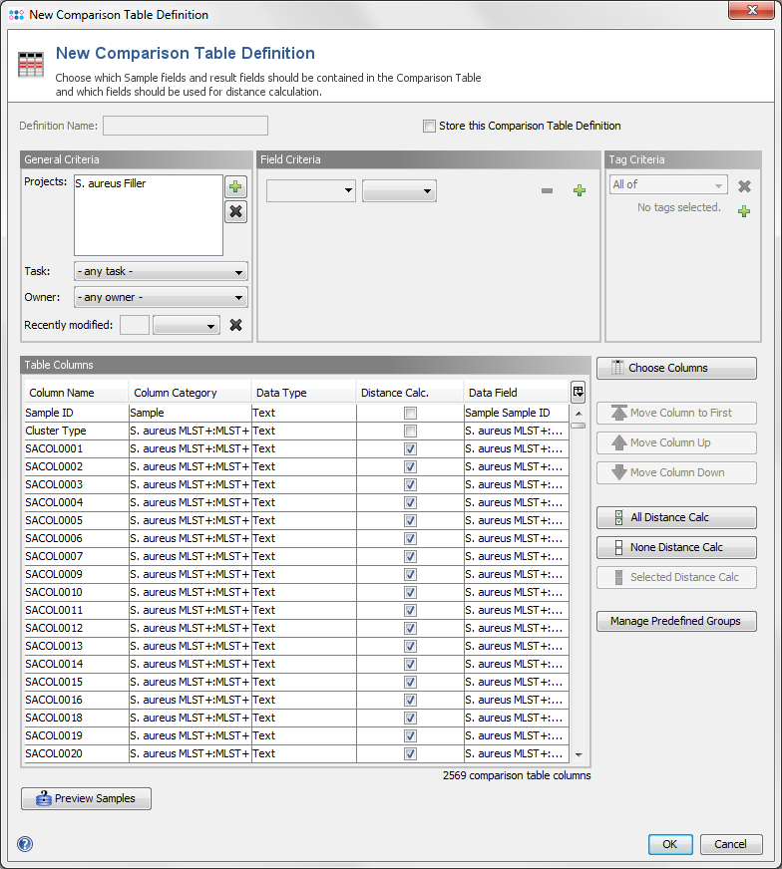Click None Distance Calc button
The height and width of the screenshot is (869, 782).
tap(676, 547)
